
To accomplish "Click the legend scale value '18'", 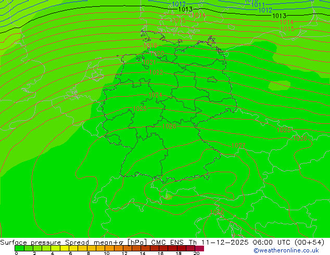I will click(x=179, y=253).
